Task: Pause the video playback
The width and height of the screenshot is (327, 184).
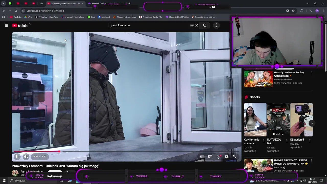Action: (x=17, y=157)
